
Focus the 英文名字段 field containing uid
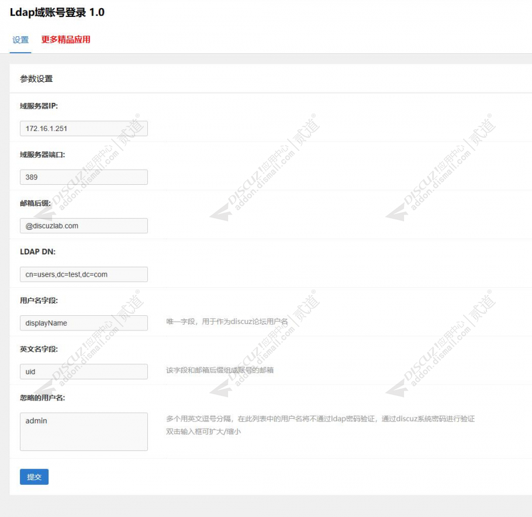click(83, 371)
